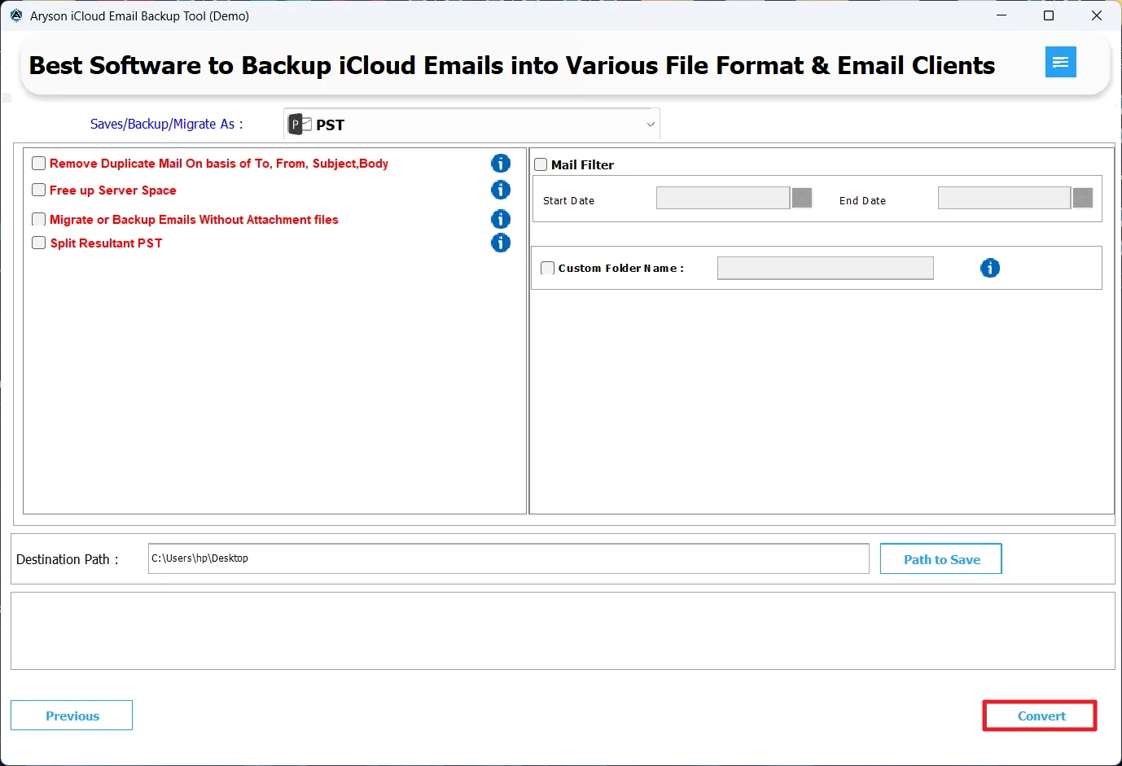Go back with the Previous button
This screenshot has width=1122, height=766.
[72, 716]
